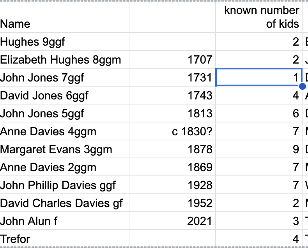The height and width of the screenshot is (248, 308).
Task: Click the "Anne Davies 4ggm" cell
Action: (x=64, y=131)
